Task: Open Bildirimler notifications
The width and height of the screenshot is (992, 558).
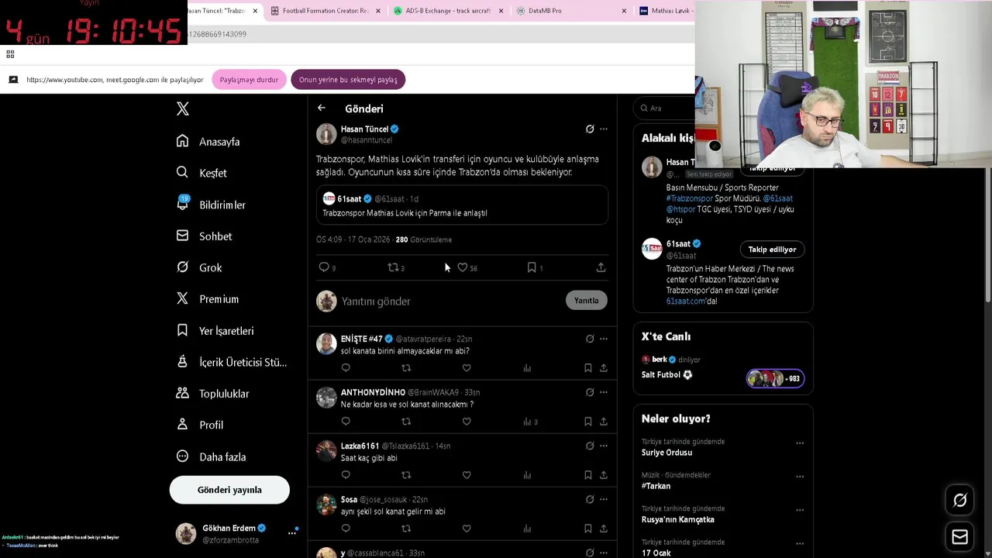Action: tap(211, 205)
